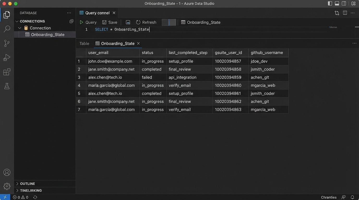Toggle the bottom panel layout icon
This screenshot has height=200, width=359.
[x=337, y=4]
